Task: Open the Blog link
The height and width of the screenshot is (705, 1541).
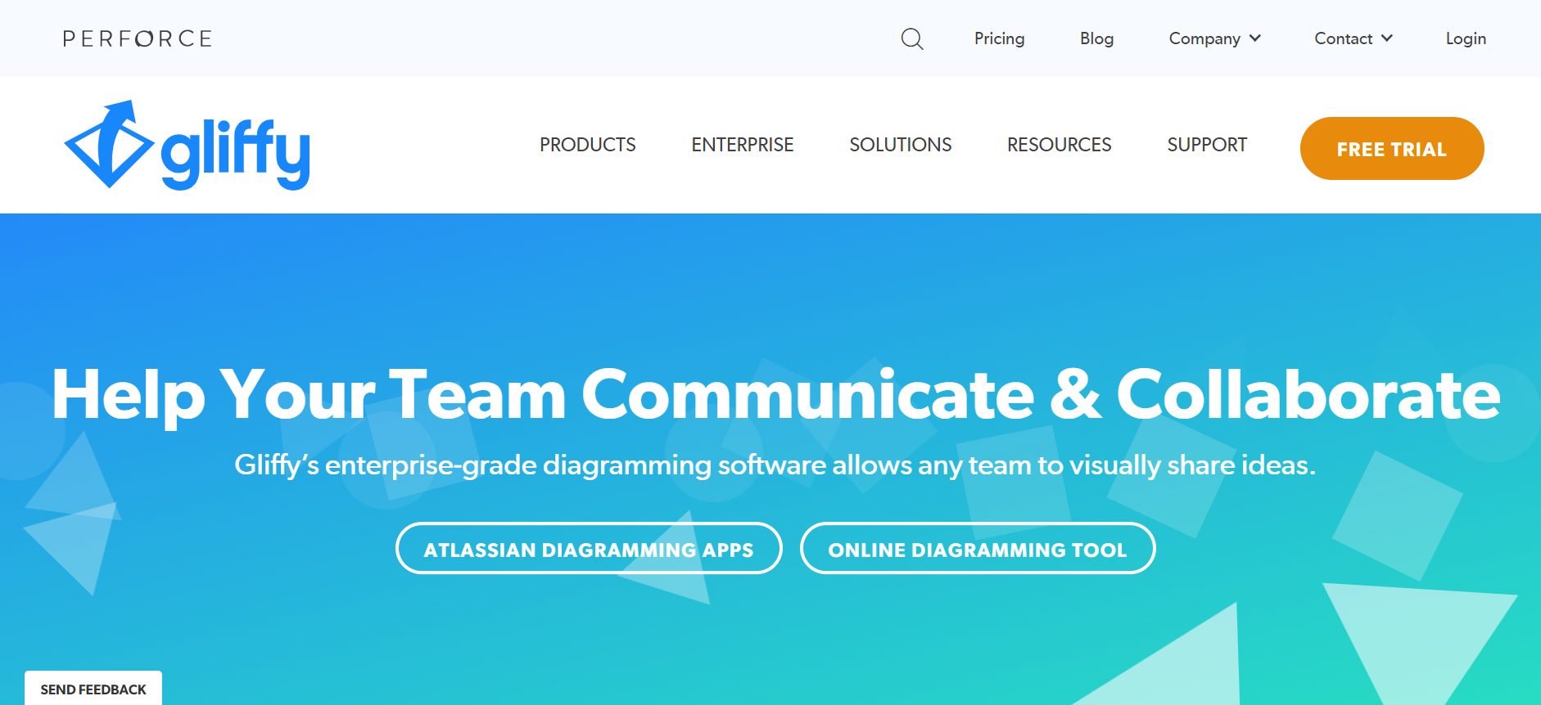Action: tap(1096, 38)
